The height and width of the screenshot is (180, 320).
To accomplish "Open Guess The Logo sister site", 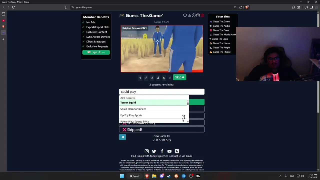I will 219,39.
